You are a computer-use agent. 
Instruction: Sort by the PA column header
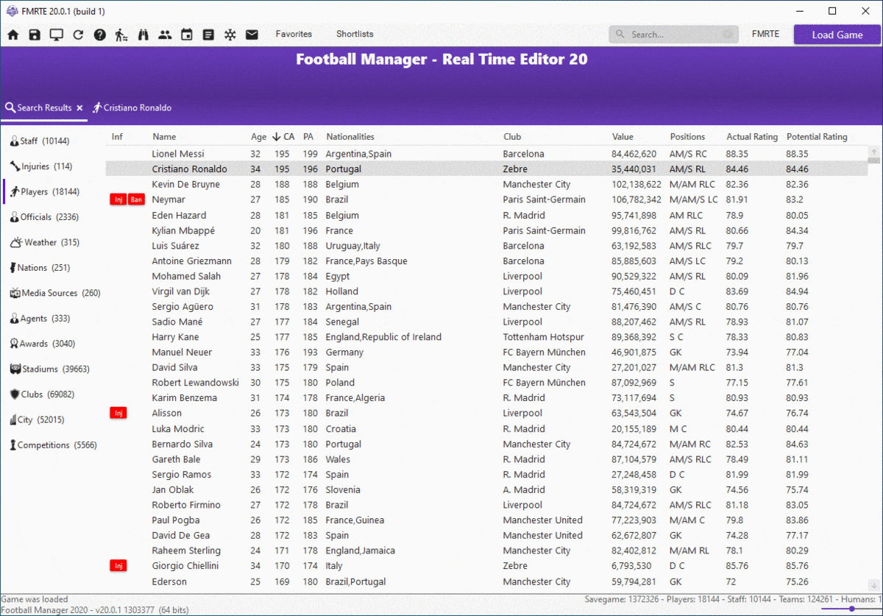click(308, 136)
